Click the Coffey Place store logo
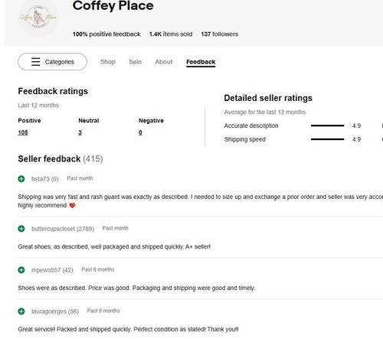This screenshot has height=339, width=383. [x=38, y=18]
